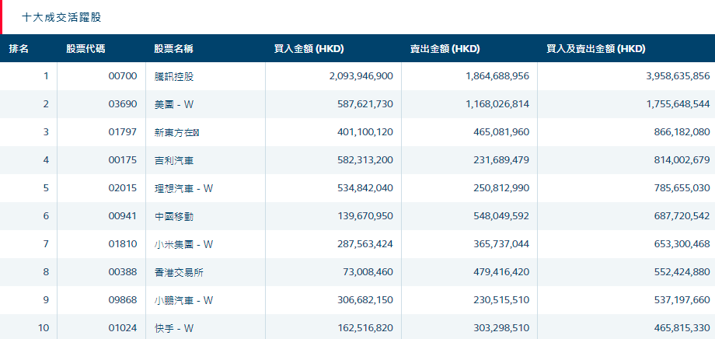Screen dimensions: 715x339
Task: Click buy amount 534,842,040
Action: (364, 188)
